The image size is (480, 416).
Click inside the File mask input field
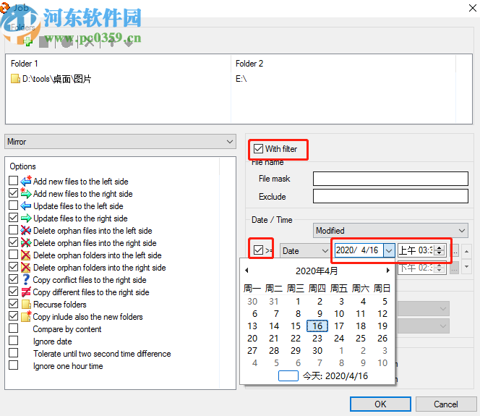[390, 179]
